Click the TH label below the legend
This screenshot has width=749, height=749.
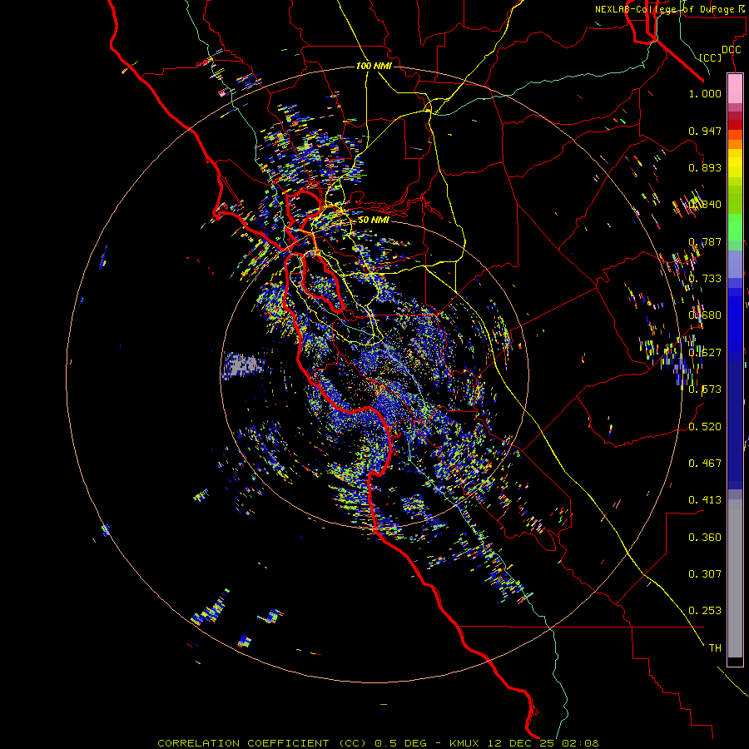[x=715, y=647]
